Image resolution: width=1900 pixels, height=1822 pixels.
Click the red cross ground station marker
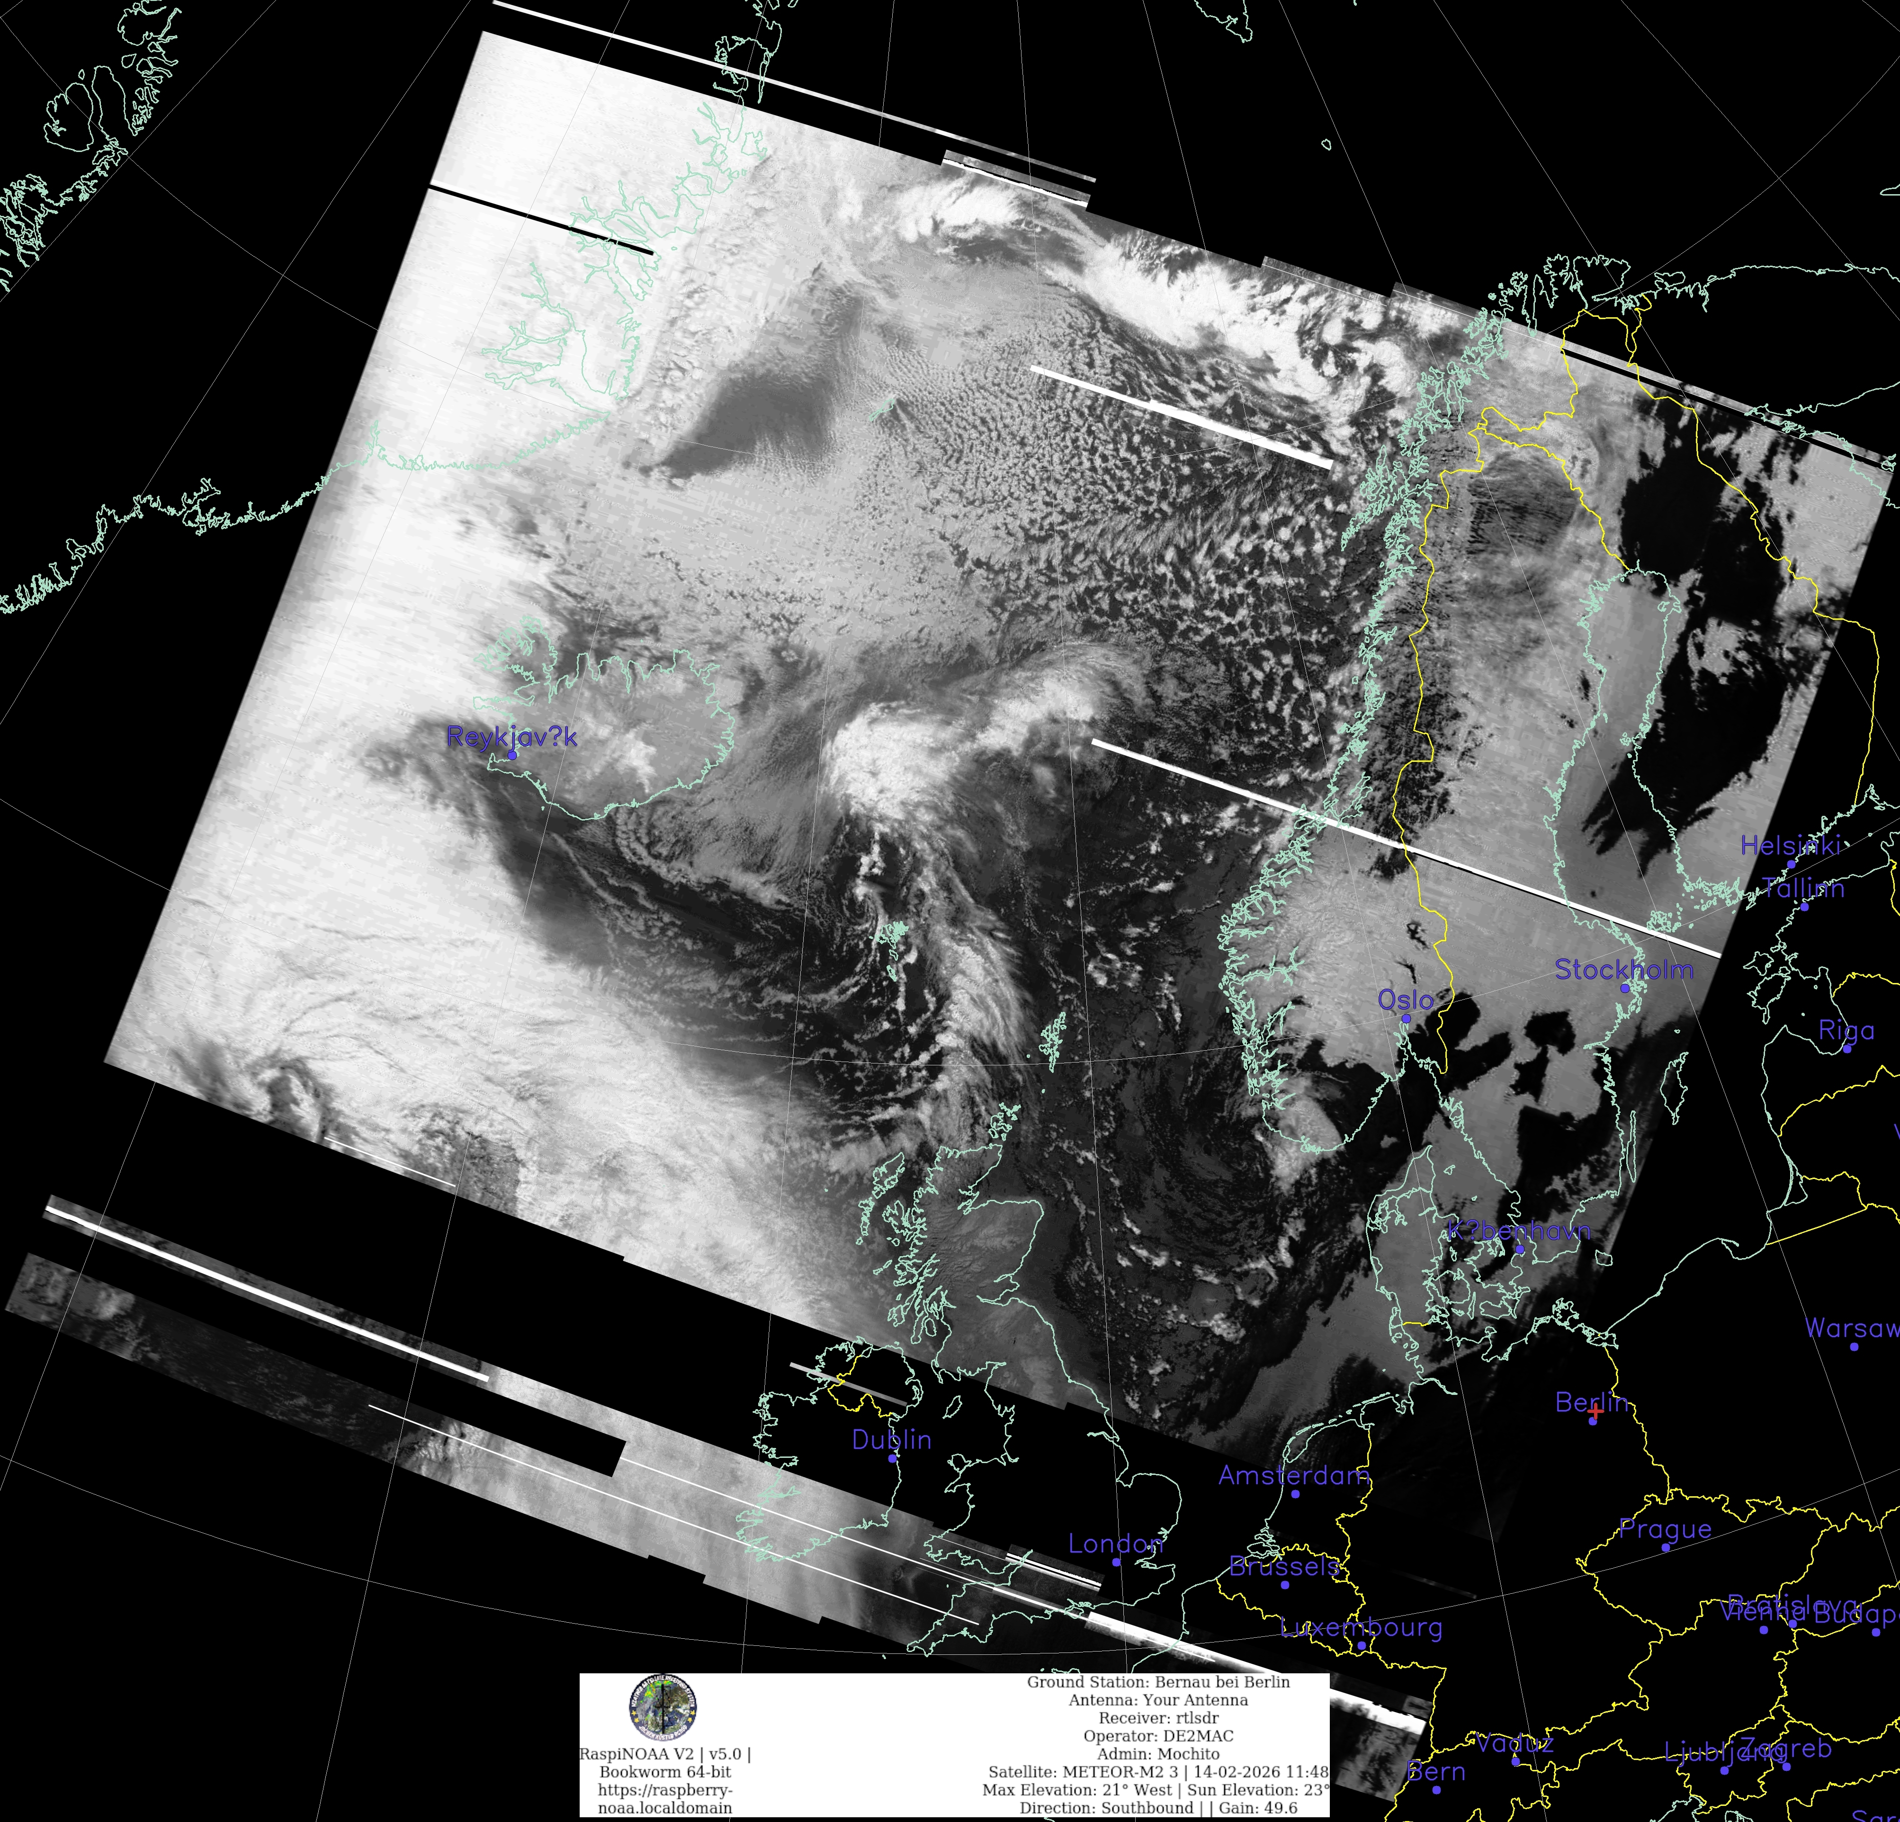[1595, 1411]
